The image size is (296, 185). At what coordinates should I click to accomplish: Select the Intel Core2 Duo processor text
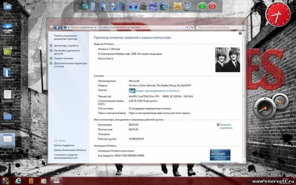click(161, 96)
